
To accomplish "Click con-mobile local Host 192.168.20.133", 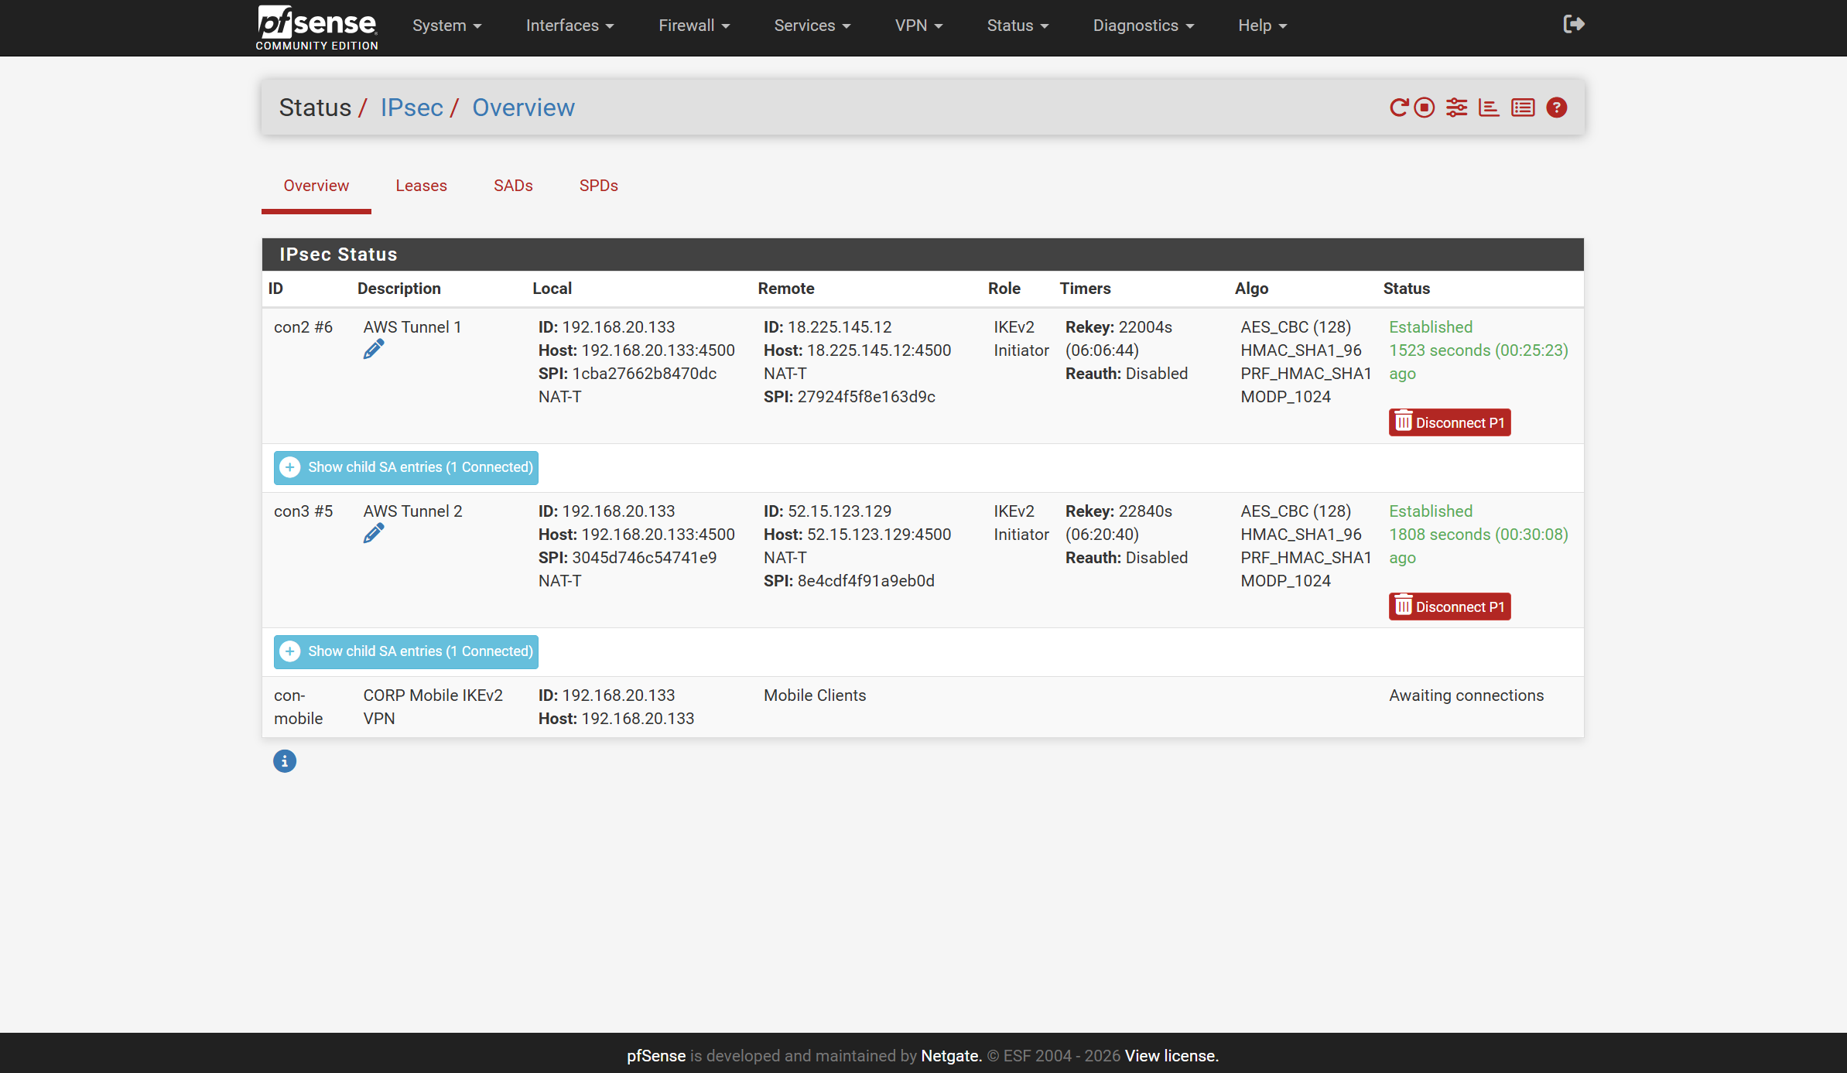I will coord(638,719).
